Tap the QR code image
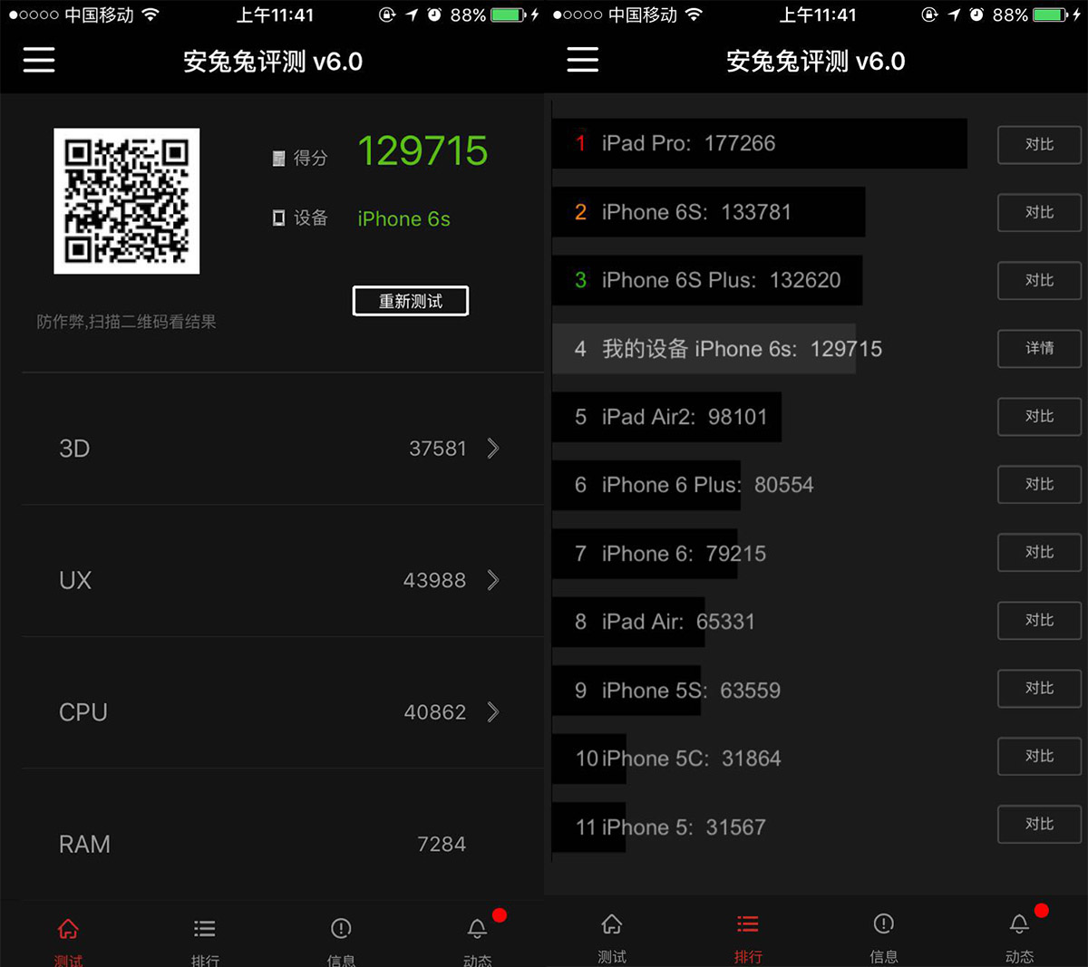 point(127,201)
